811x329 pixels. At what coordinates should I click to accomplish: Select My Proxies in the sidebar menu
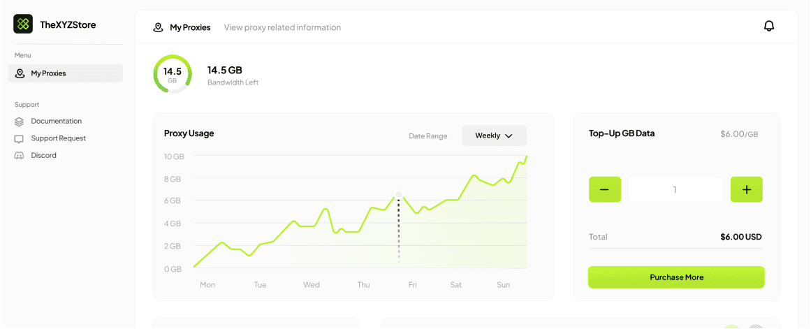pyautogui.click(x=48, y=73)
